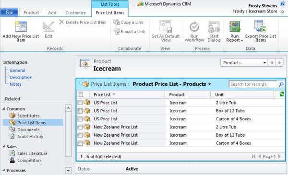This screenshot has height=175, width=288.
Task: Check New Zealand Price List Carton of 4 Boxes row
Action: (80, 143)
